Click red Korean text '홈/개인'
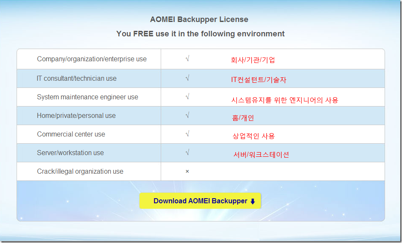The height and width of the screenshot is (243, 402). pyautogui.click(x=243, y=118)
